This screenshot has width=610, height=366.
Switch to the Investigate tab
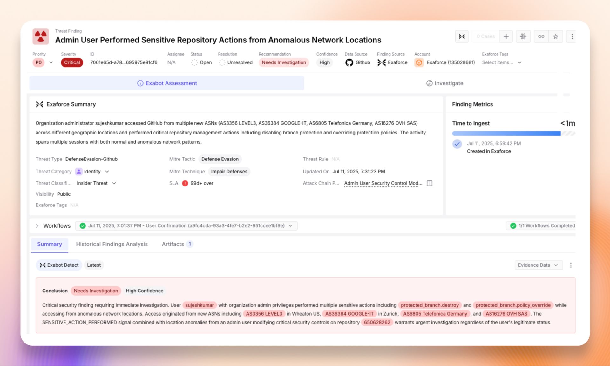click(x=444, y=83)
